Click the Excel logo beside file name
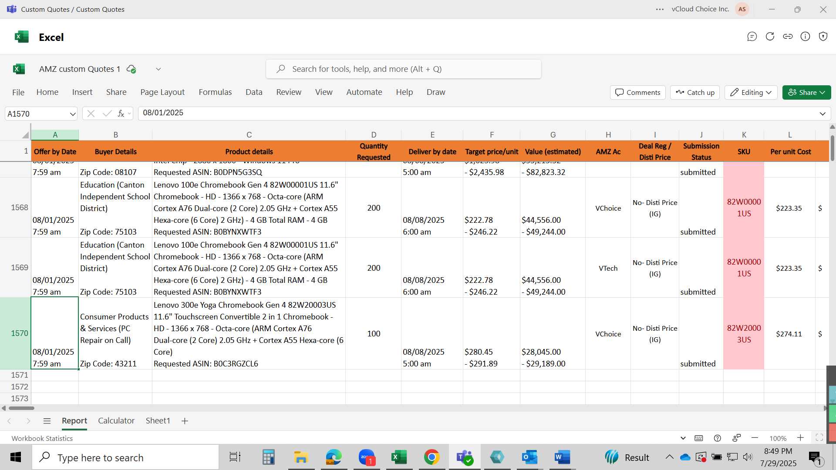The height and width of the screenshot is (470, 836). tap(19, 69)
